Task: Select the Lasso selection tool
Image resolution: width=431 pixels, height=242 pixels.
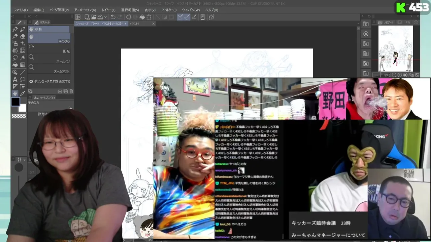Action: pos(15,58)
